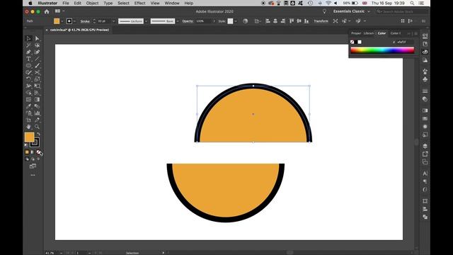Set paint to None in toolbar

coord(38,152)
